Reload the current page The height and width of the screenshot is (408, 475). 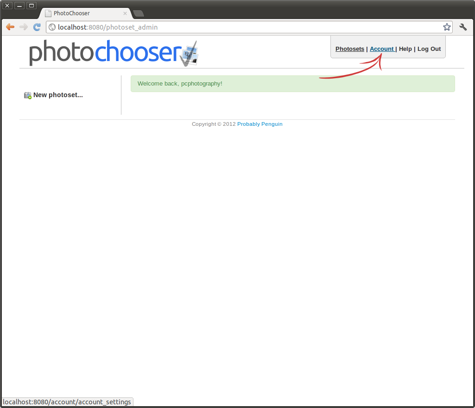tap(37, 27)
